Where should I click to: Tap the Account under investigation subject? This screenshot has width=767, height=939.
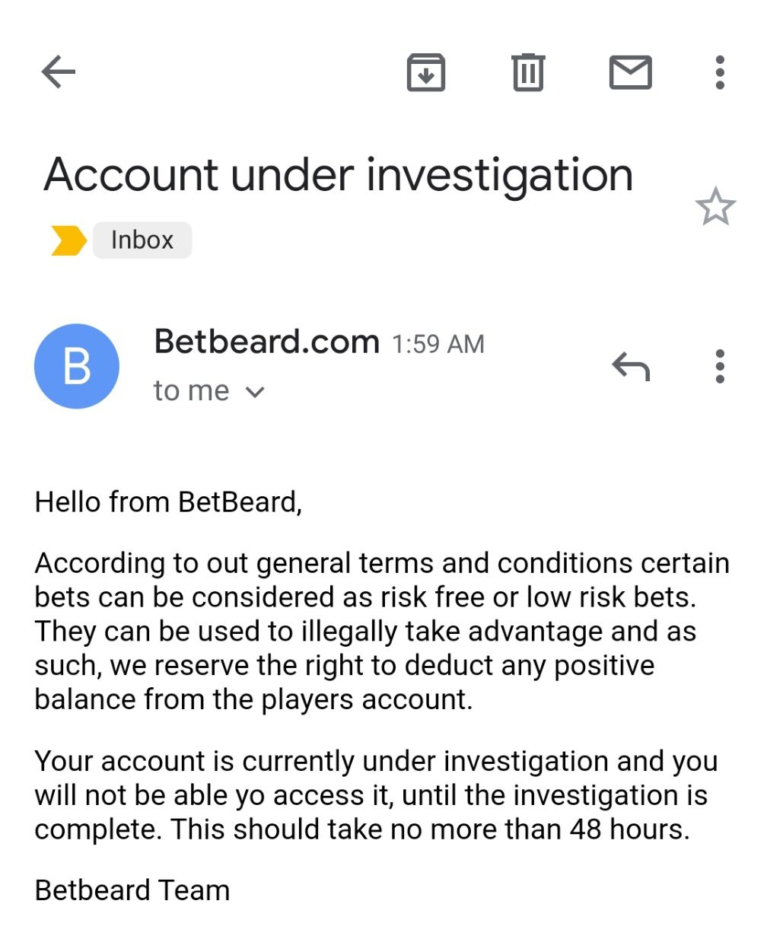point(339,175)
